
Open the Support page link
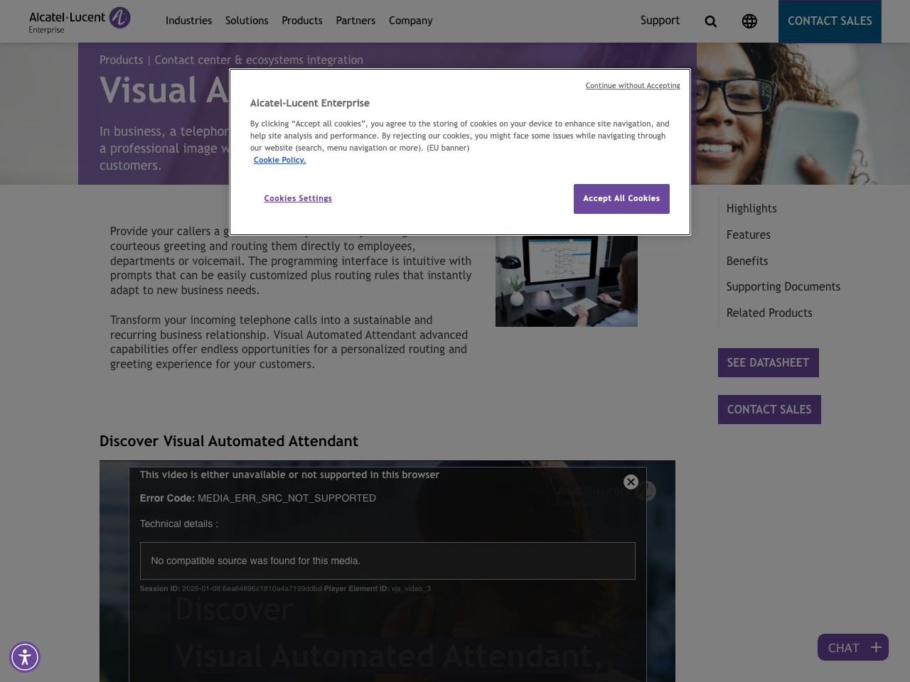660,19
